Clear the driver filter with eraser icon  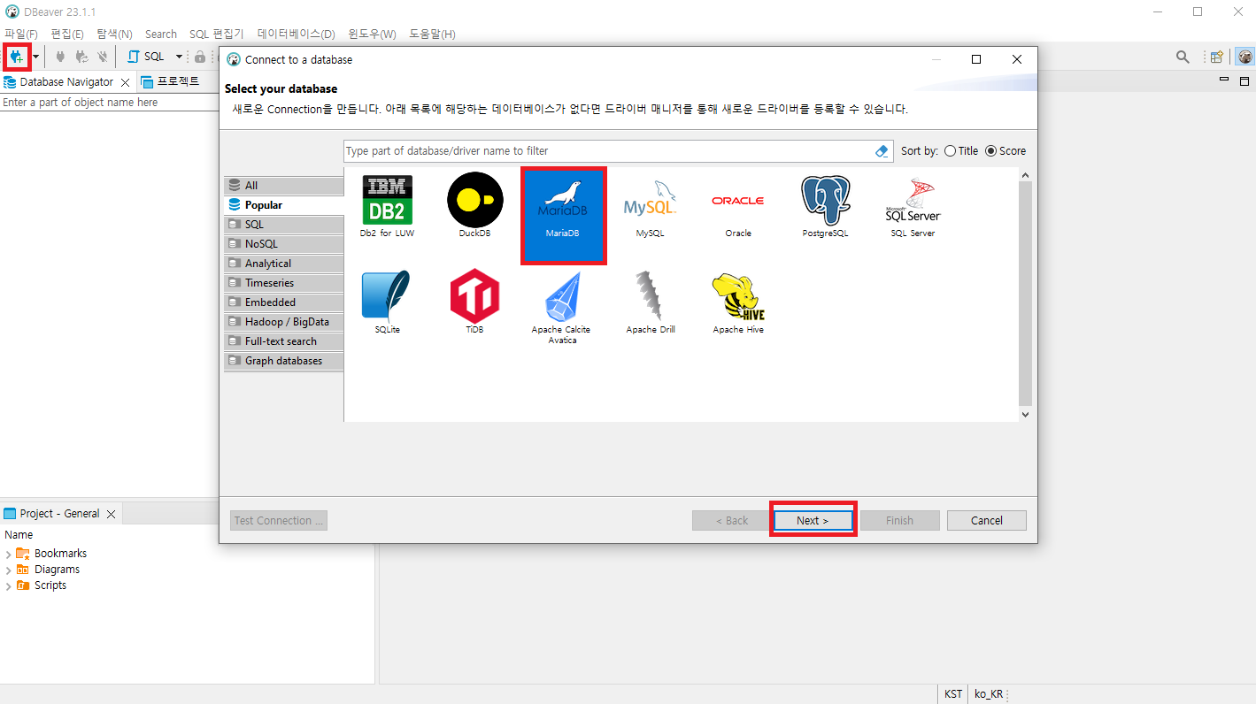881,151
